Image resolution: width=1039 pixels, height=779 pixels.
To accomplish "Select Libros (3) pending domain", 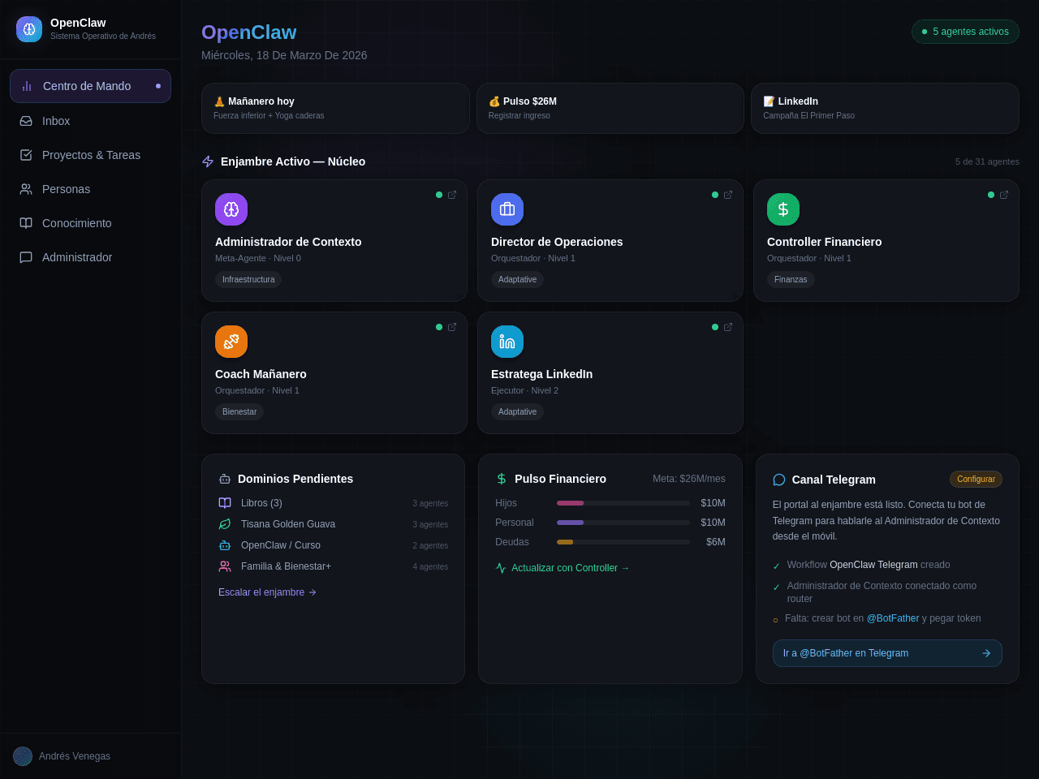I will click(333, 503).
